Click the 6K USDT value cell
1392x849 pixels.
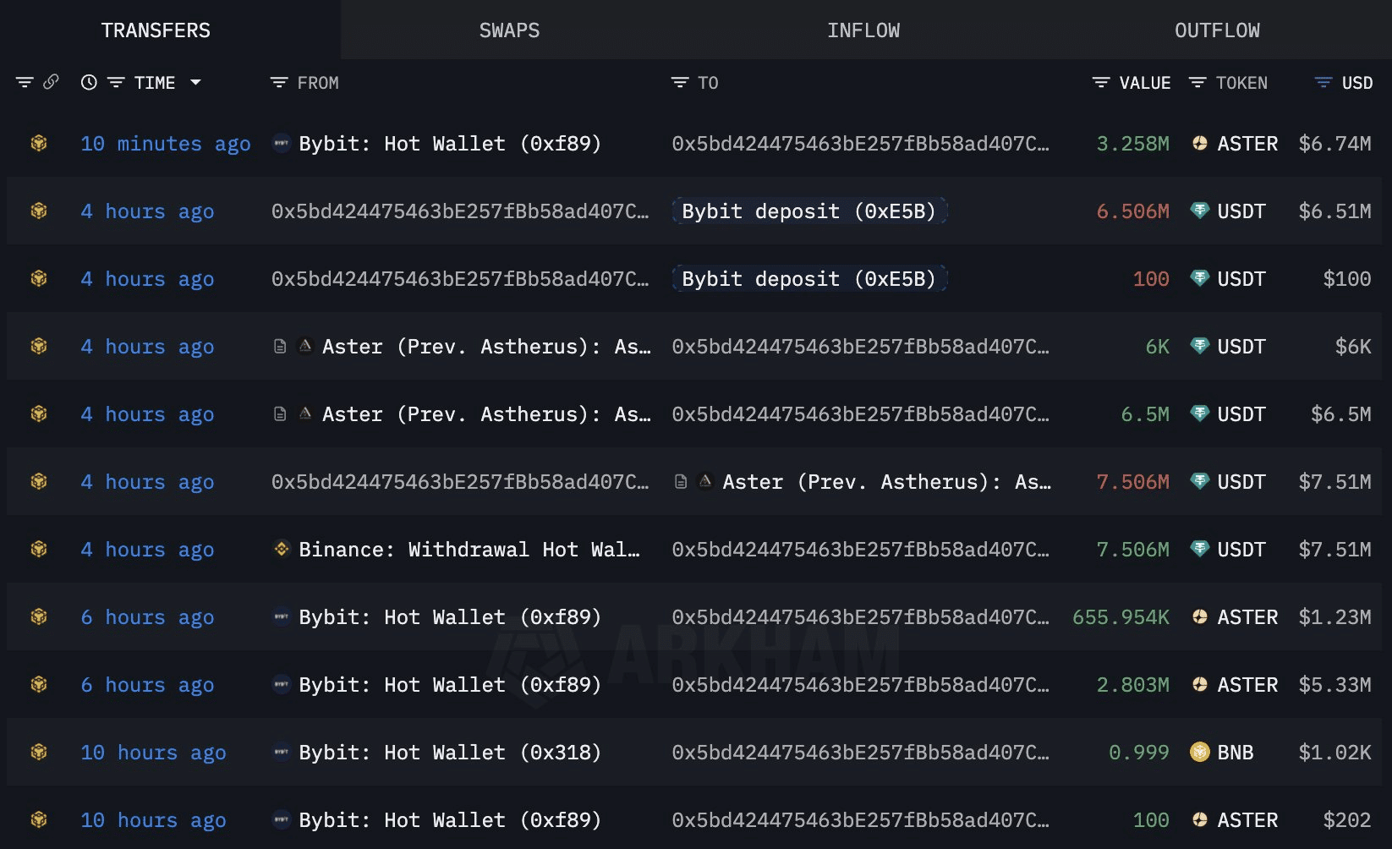pos(1158,347)
